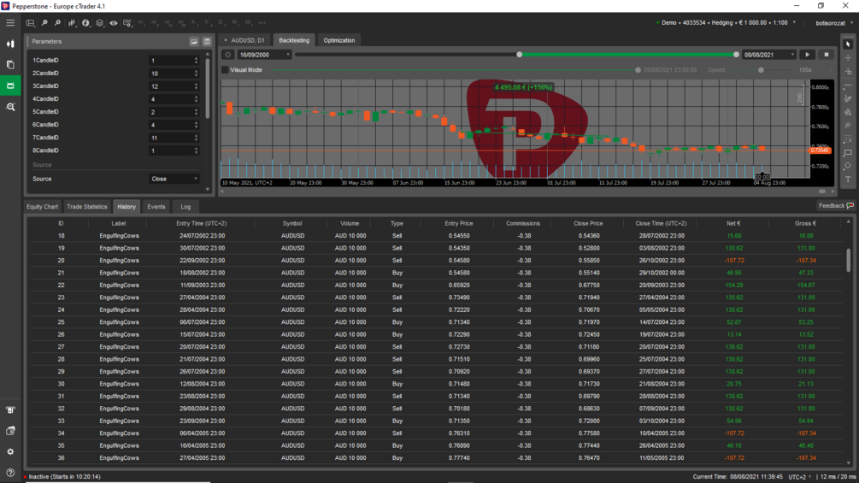Click the start handle of the backtest date range slider
Screen dimensions: 859x483
click(520, 55)
